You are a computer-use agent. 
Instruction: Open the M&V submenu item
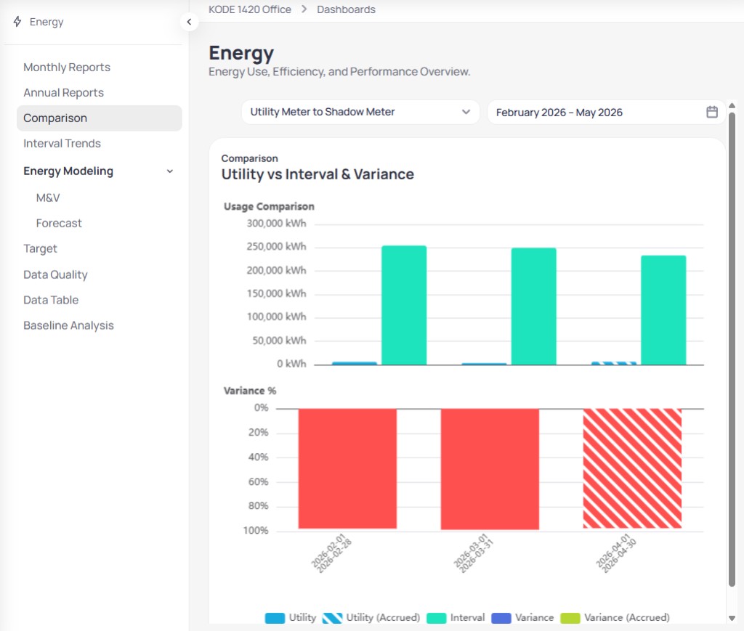coord(48,198)
